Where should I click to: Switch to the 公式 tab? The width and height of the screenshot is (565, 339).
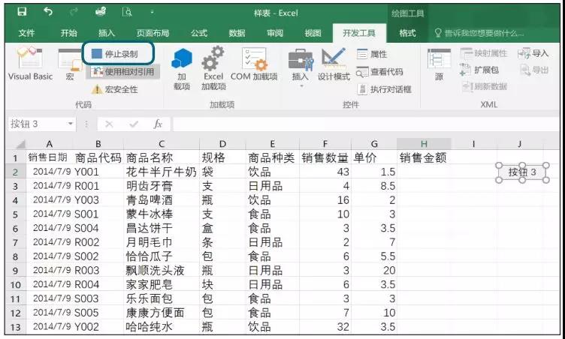tap(199, 33)
